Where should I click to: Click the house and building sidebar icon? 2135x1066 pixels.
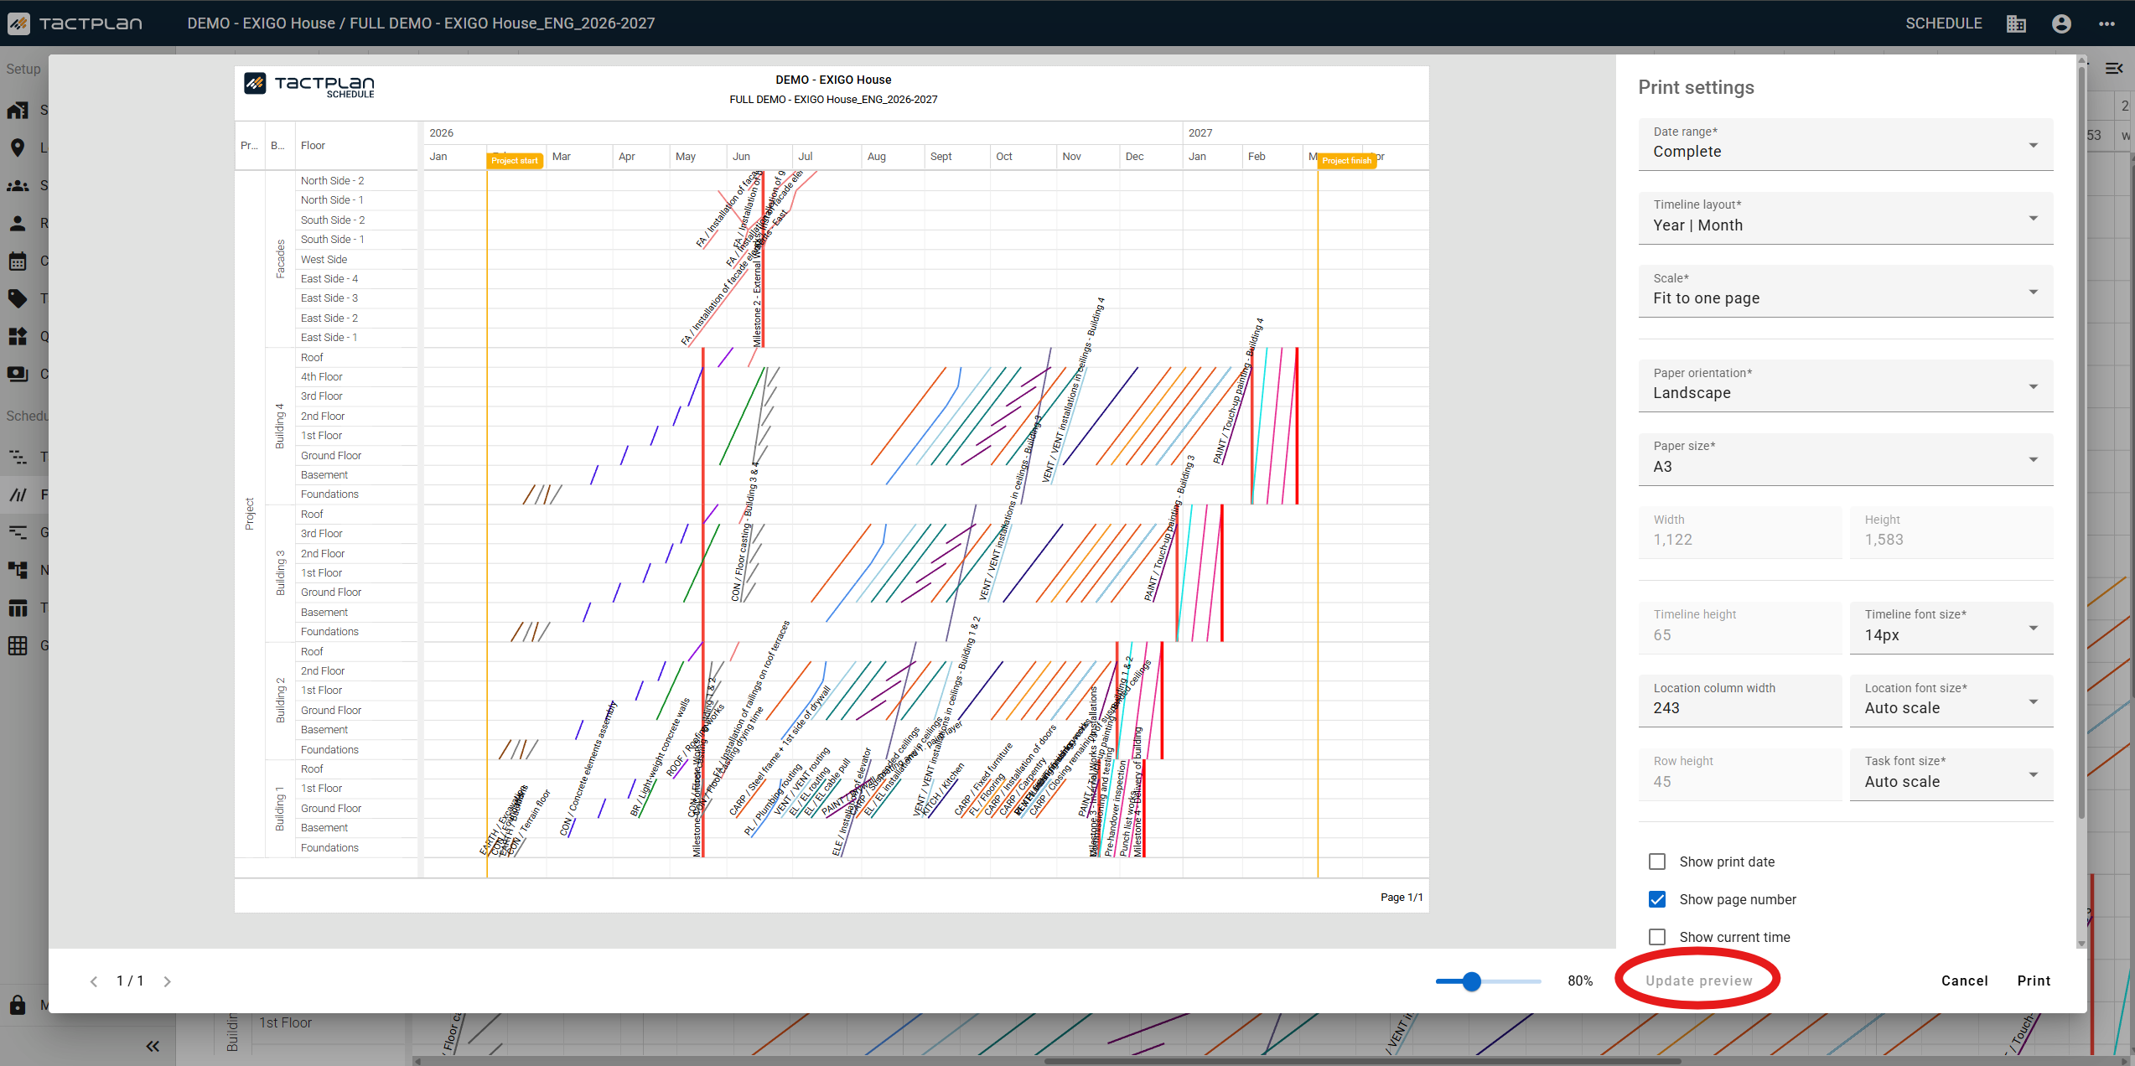coord(18,110)
